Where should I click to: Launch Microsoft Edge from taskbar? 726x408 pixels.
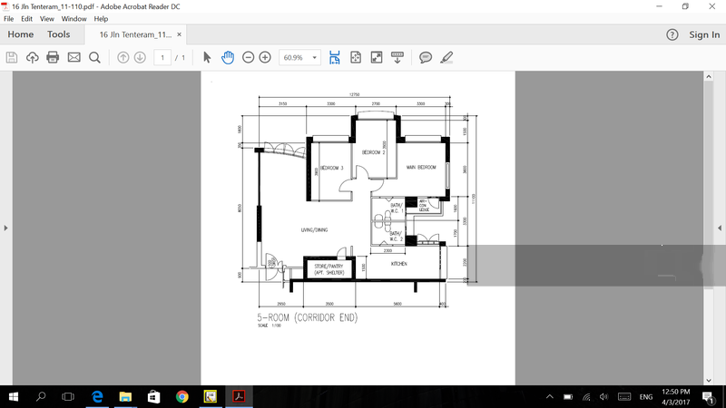click(x=97, y=396)
